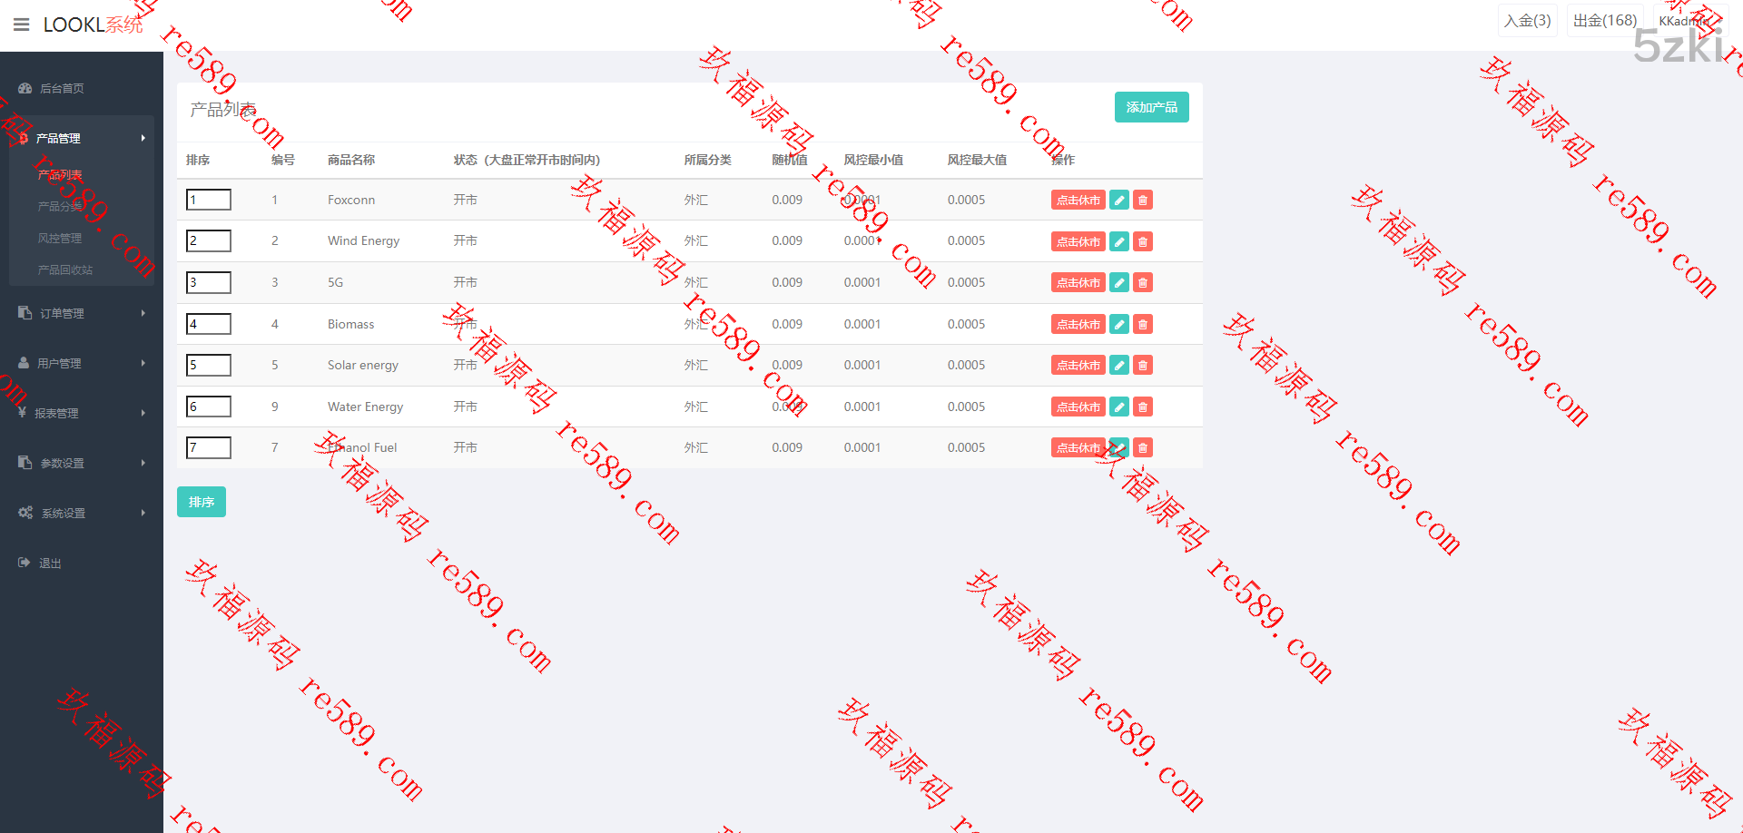Click the 排序 sort button
Viewport: 1743px width, 833px height.
pos(202,502)
